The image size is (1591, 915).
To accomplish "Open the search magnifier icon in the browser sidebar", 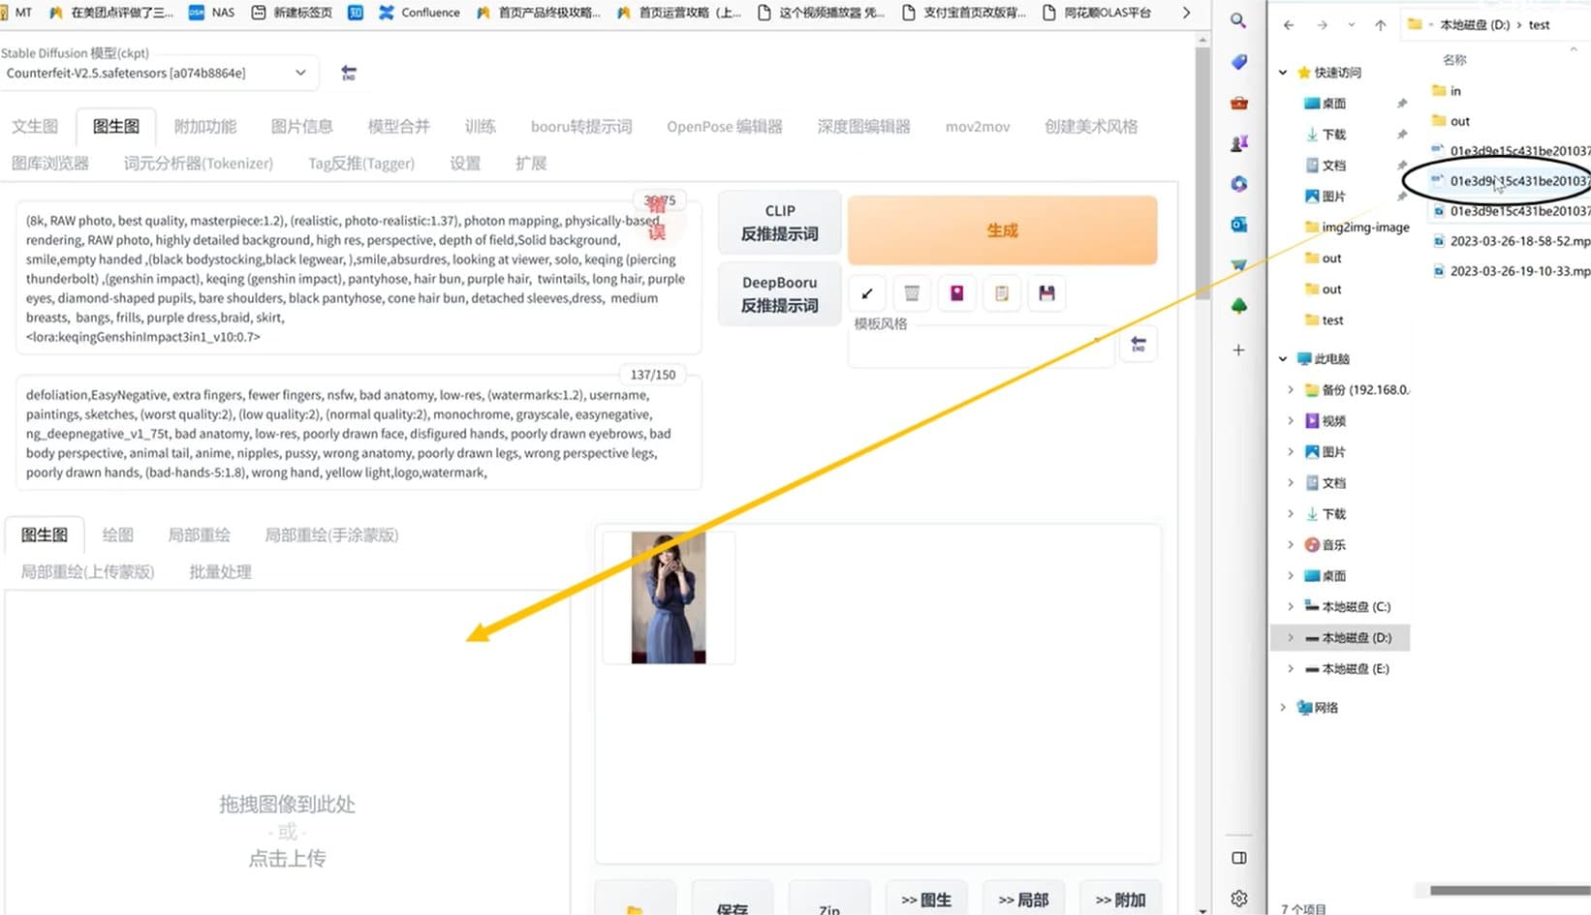I will (1238, 19).
